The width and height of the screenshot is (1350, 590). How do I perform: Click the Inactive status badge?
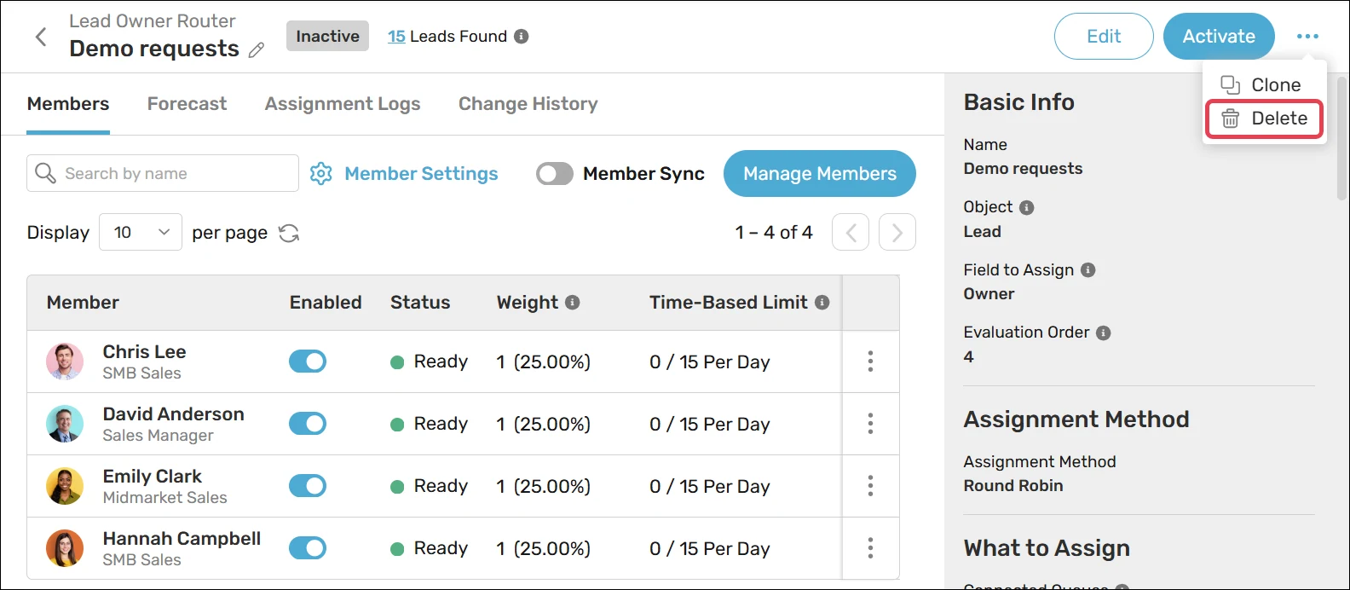[x=327, y=37]
